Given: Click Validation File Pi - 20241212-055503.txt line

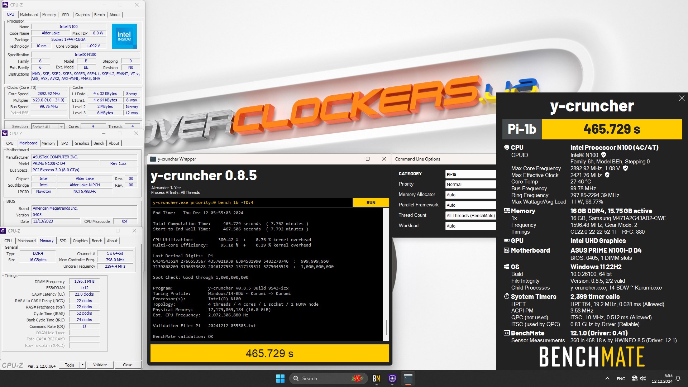Looking at the screenshot, I should click(x=204, y=326).
